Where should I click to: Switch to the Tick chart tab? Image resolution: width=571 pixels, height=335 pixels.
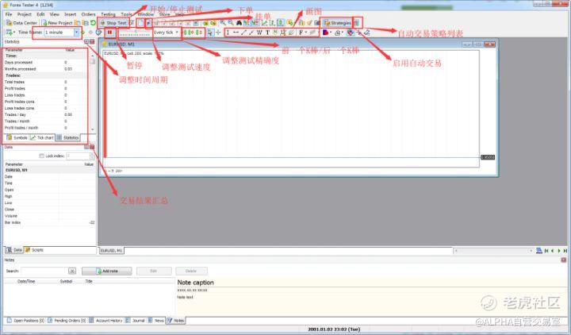(42, 138)
